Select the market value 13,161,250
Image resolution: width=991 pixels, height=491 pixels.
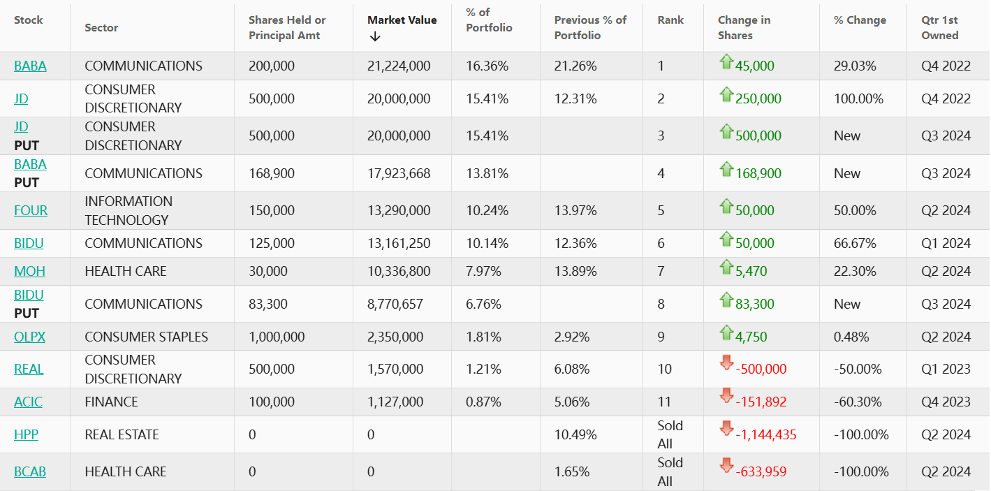pyautogui.click(x=399, y=243)
